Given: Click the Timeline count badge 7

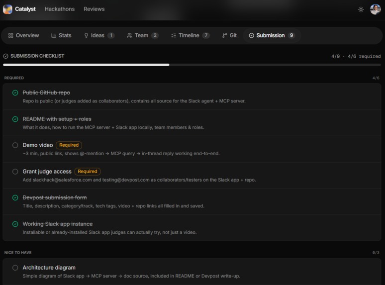Looking at the screenshot, I should (206, 36).
